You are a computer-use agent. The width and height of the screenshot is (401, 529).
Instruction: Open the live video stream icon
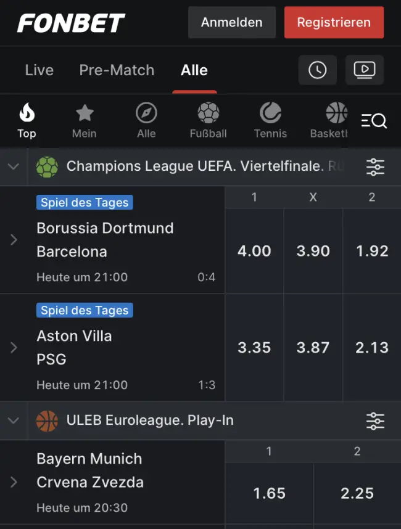click(364, 70)
